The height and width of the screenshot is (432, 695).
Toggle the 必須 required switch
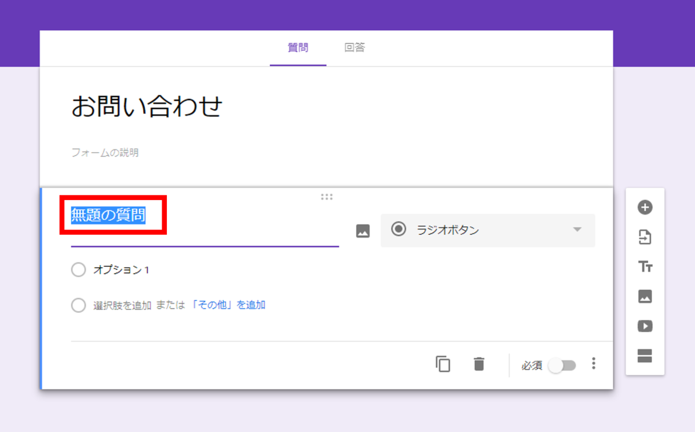click(x=562, y=365)
